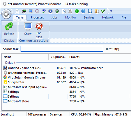Switch to the Processes tab
131x117 pixels.
coord(37,17)
